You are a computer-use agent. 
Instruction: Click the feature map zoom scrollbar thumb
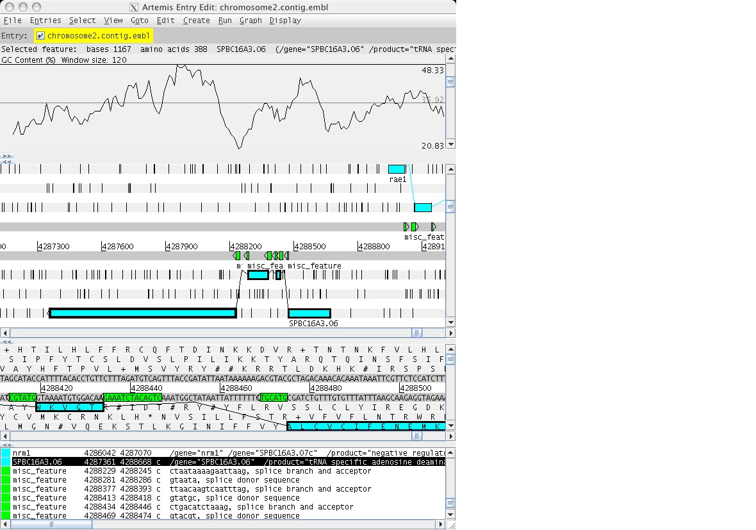[451, 207]
